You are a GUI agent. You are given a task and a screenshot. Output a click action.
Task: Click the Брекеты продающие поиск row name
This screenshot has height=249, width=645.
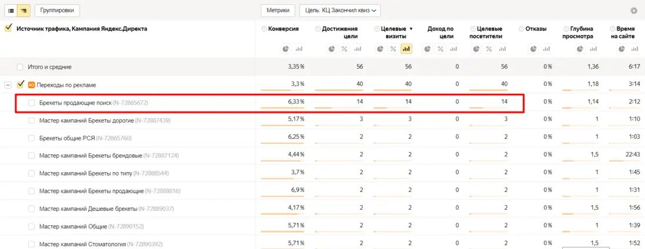coord(75,103)
